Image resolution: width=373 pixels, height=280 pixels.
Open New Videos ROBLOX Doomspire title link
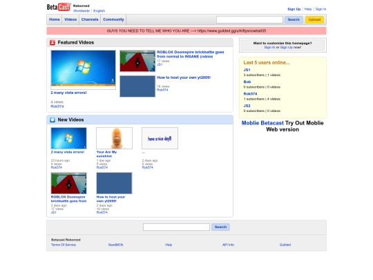tap(69, 199)
